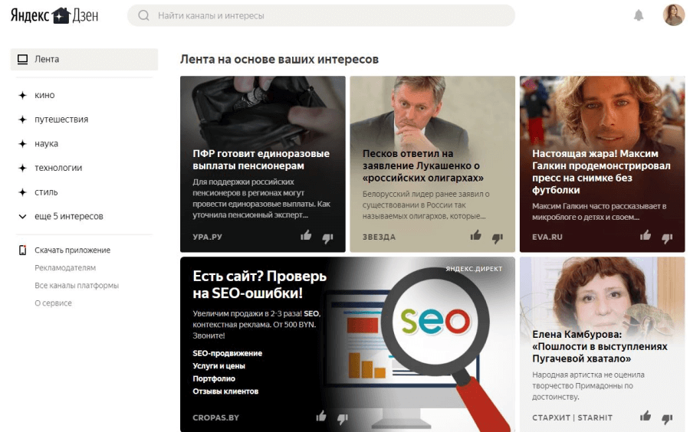This screenshot has height=432, width=690.
Task: Dislike the Максим Галкин EVA.RU article
Action: tap(667, 237)
